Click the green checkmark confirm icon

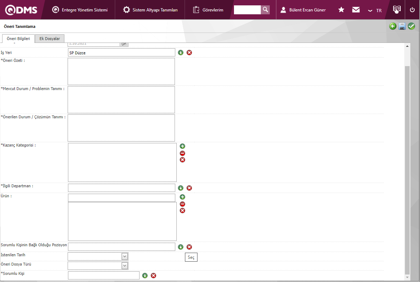click(411, 26)
